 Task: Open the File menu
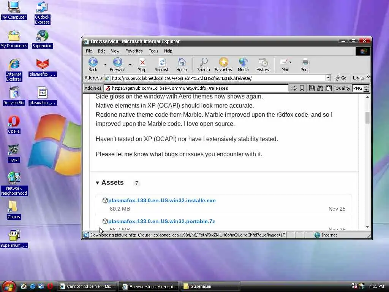89,51
